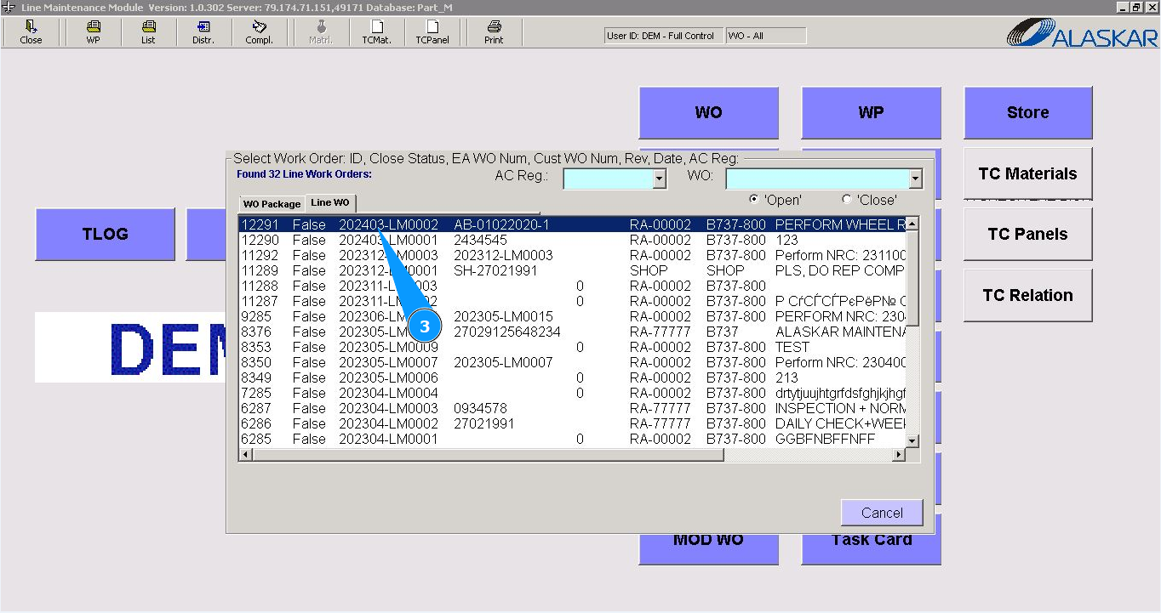Switch to the Line WO tab
The height and width of the screenshot is (613, 1161).
click(x=330, y=203)
